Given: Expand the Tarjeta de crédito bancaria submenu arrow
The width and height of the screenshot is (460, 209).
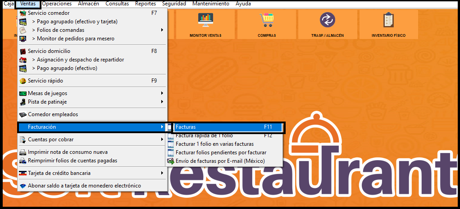Looking at the screenshot, I should pos(162,173).
